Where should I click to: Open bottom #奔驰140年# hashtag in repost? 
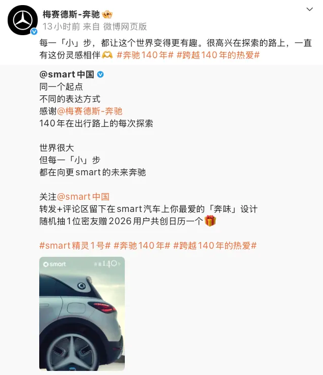tap(142, 246)
